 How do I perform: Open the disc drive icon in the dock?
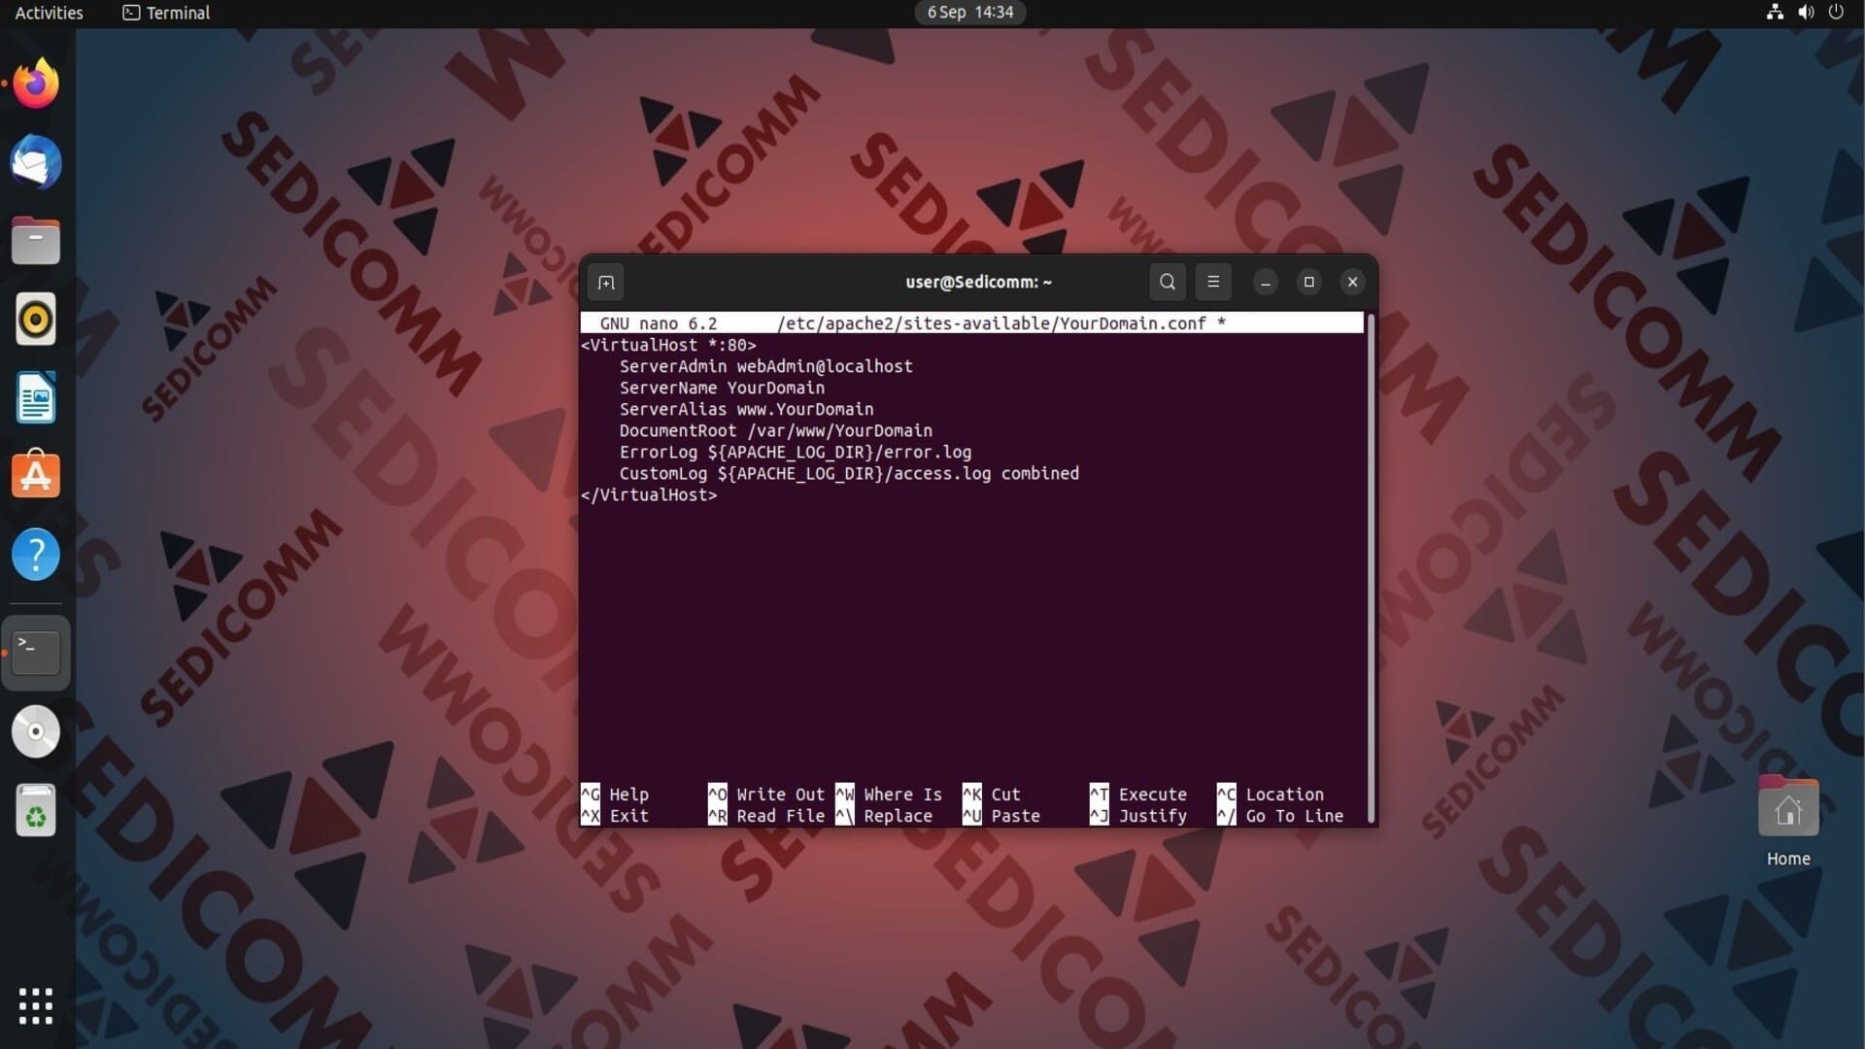point(36,731)
